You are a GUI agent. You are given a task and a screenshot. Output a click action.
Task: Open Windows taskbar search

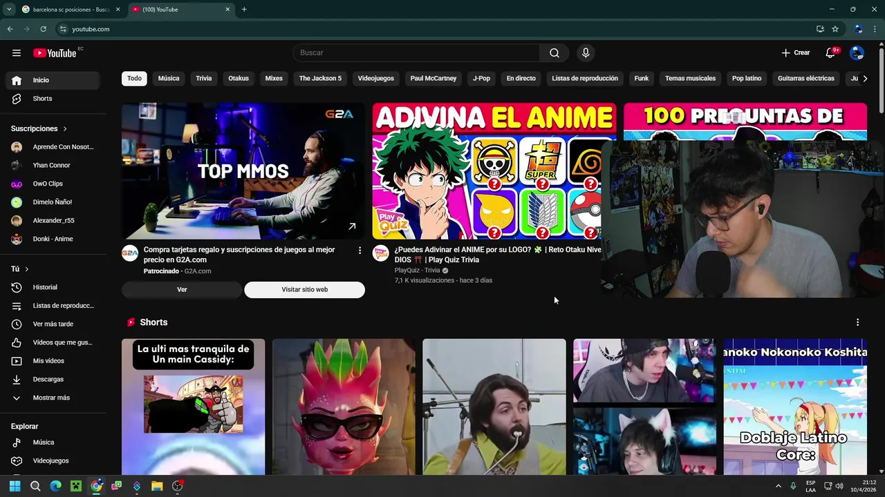coord(35,486)
